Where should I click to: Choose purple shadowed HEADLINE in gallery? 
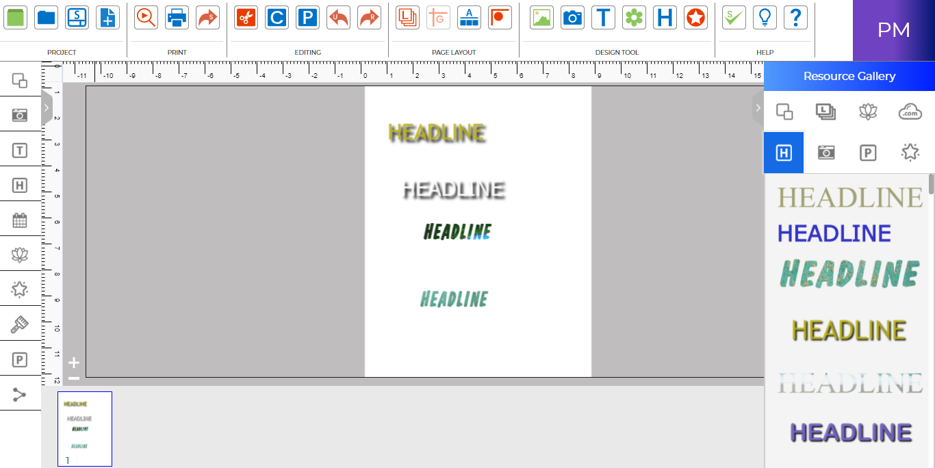pos(851,432)
